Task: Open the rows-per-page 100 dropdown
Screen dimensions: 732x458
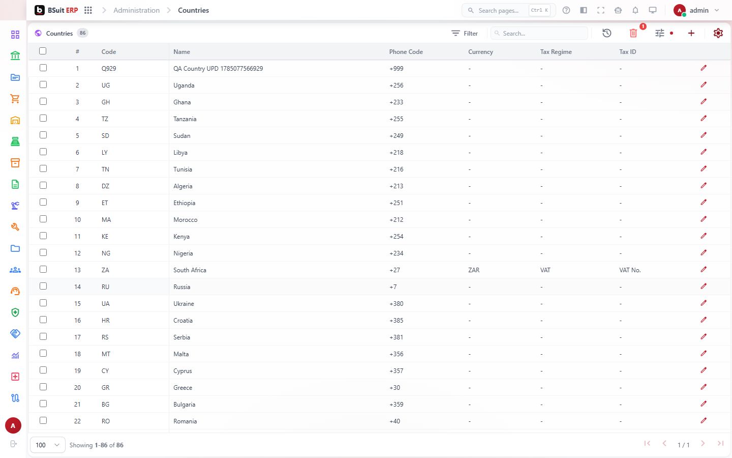Action: (x=48, y=445)
